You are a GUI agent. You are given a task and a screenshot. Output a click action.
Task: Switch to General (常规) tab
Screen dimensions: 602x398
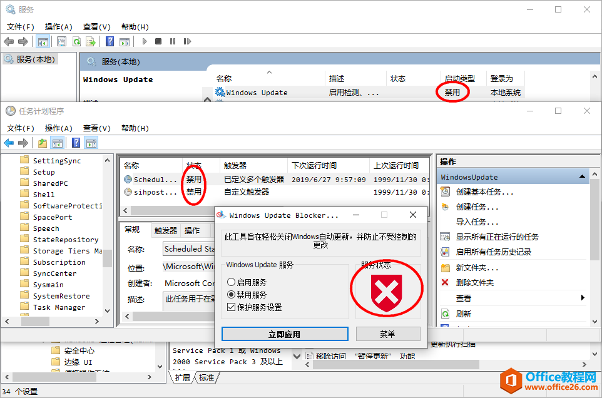[132, 230]
